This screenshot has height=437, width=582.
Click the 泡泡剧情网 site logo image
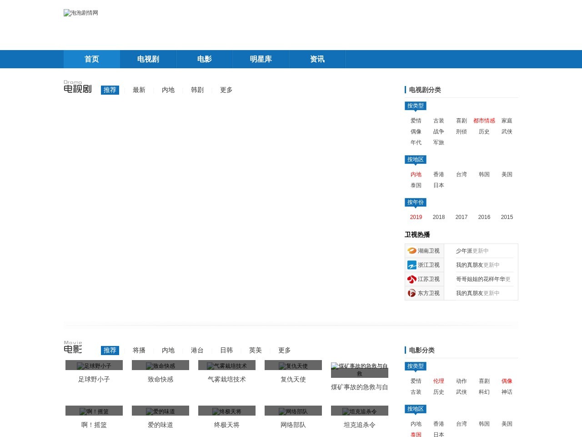point(81,13)
